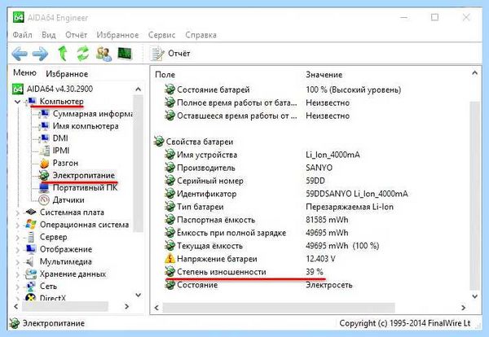Click the tree panel scroll-right arrow

tap(126, 307)
